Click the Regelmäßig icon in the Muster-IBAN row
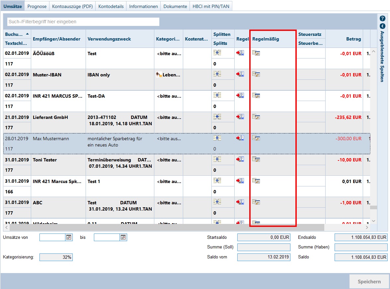This screenshot has height=289, width=390. 256,74
